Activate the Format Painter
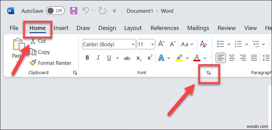Image resolution: width=272 pixels, height=130 pixels. click(x=50, y=63)
